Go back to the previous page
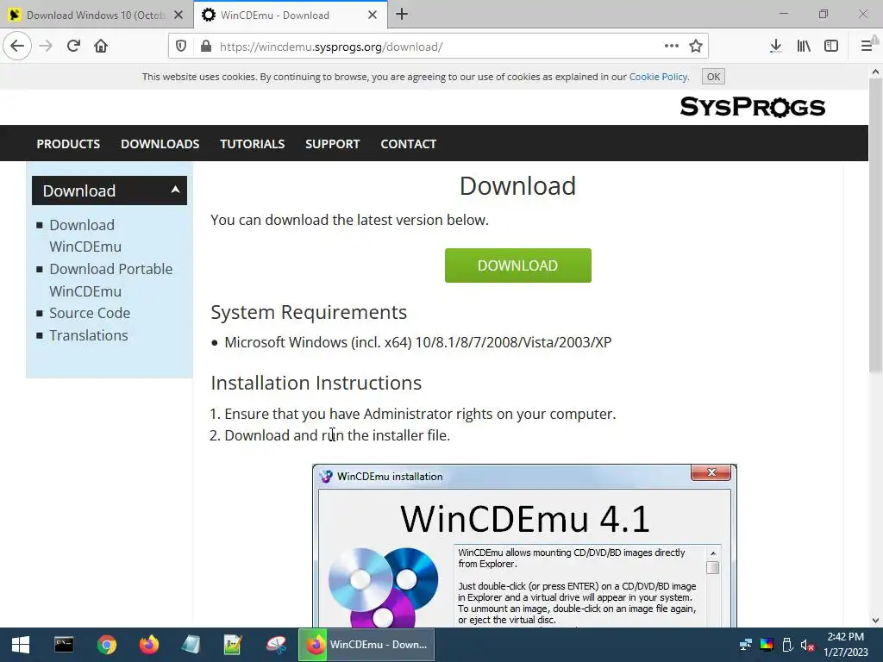 point(17,47)
